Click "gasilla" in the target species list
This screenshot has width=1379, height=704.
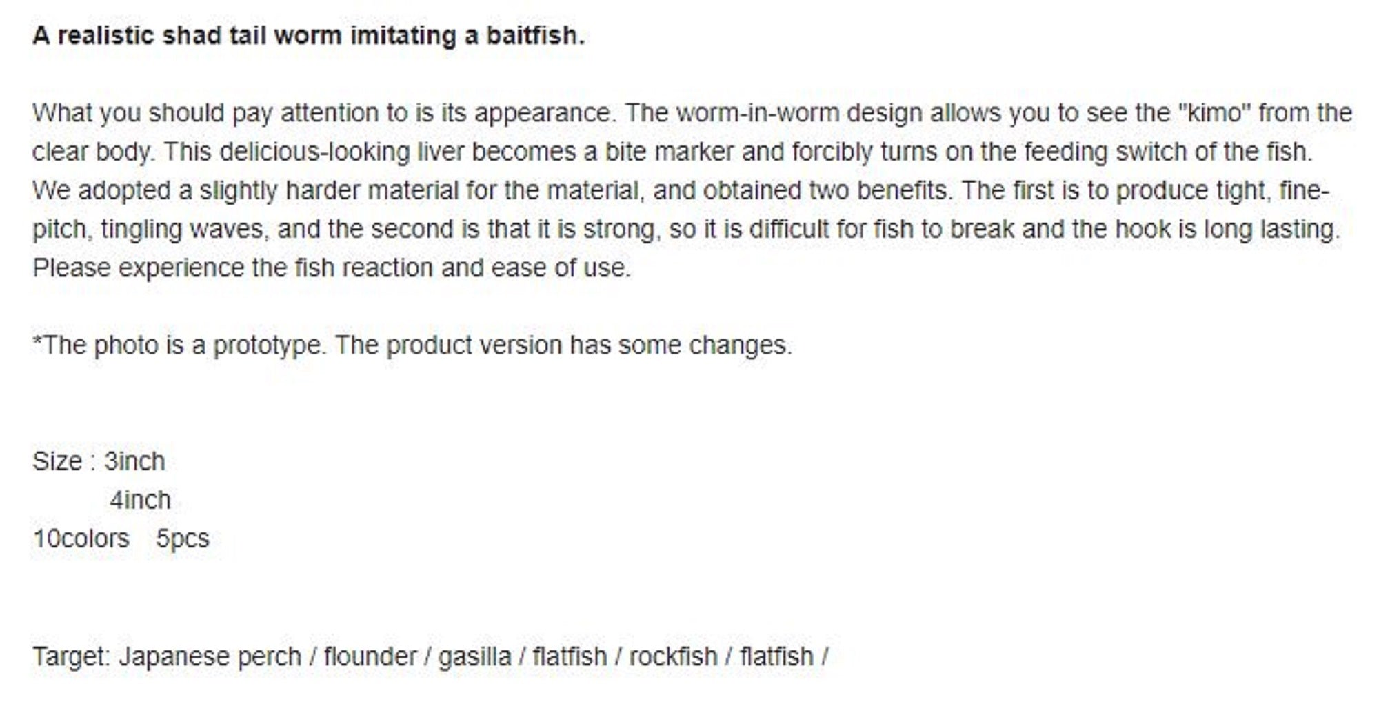tap(475, 656)
